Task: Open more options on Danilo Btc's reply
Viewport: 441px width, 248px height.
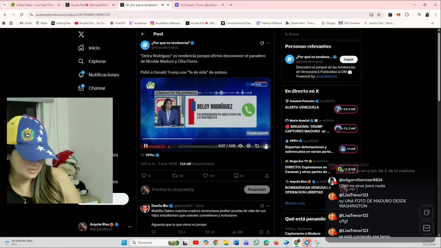Action: pos(268,206)
